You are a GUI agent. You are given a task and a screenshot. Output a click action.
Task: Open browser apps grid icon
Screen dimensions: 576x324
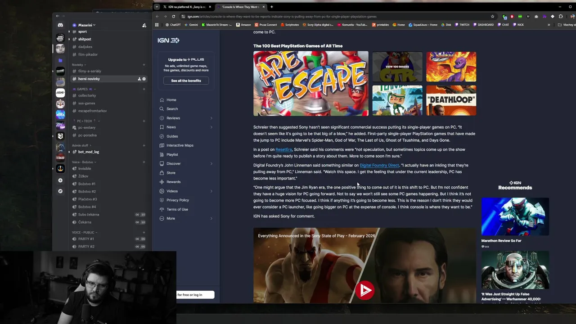click(157, 25)
